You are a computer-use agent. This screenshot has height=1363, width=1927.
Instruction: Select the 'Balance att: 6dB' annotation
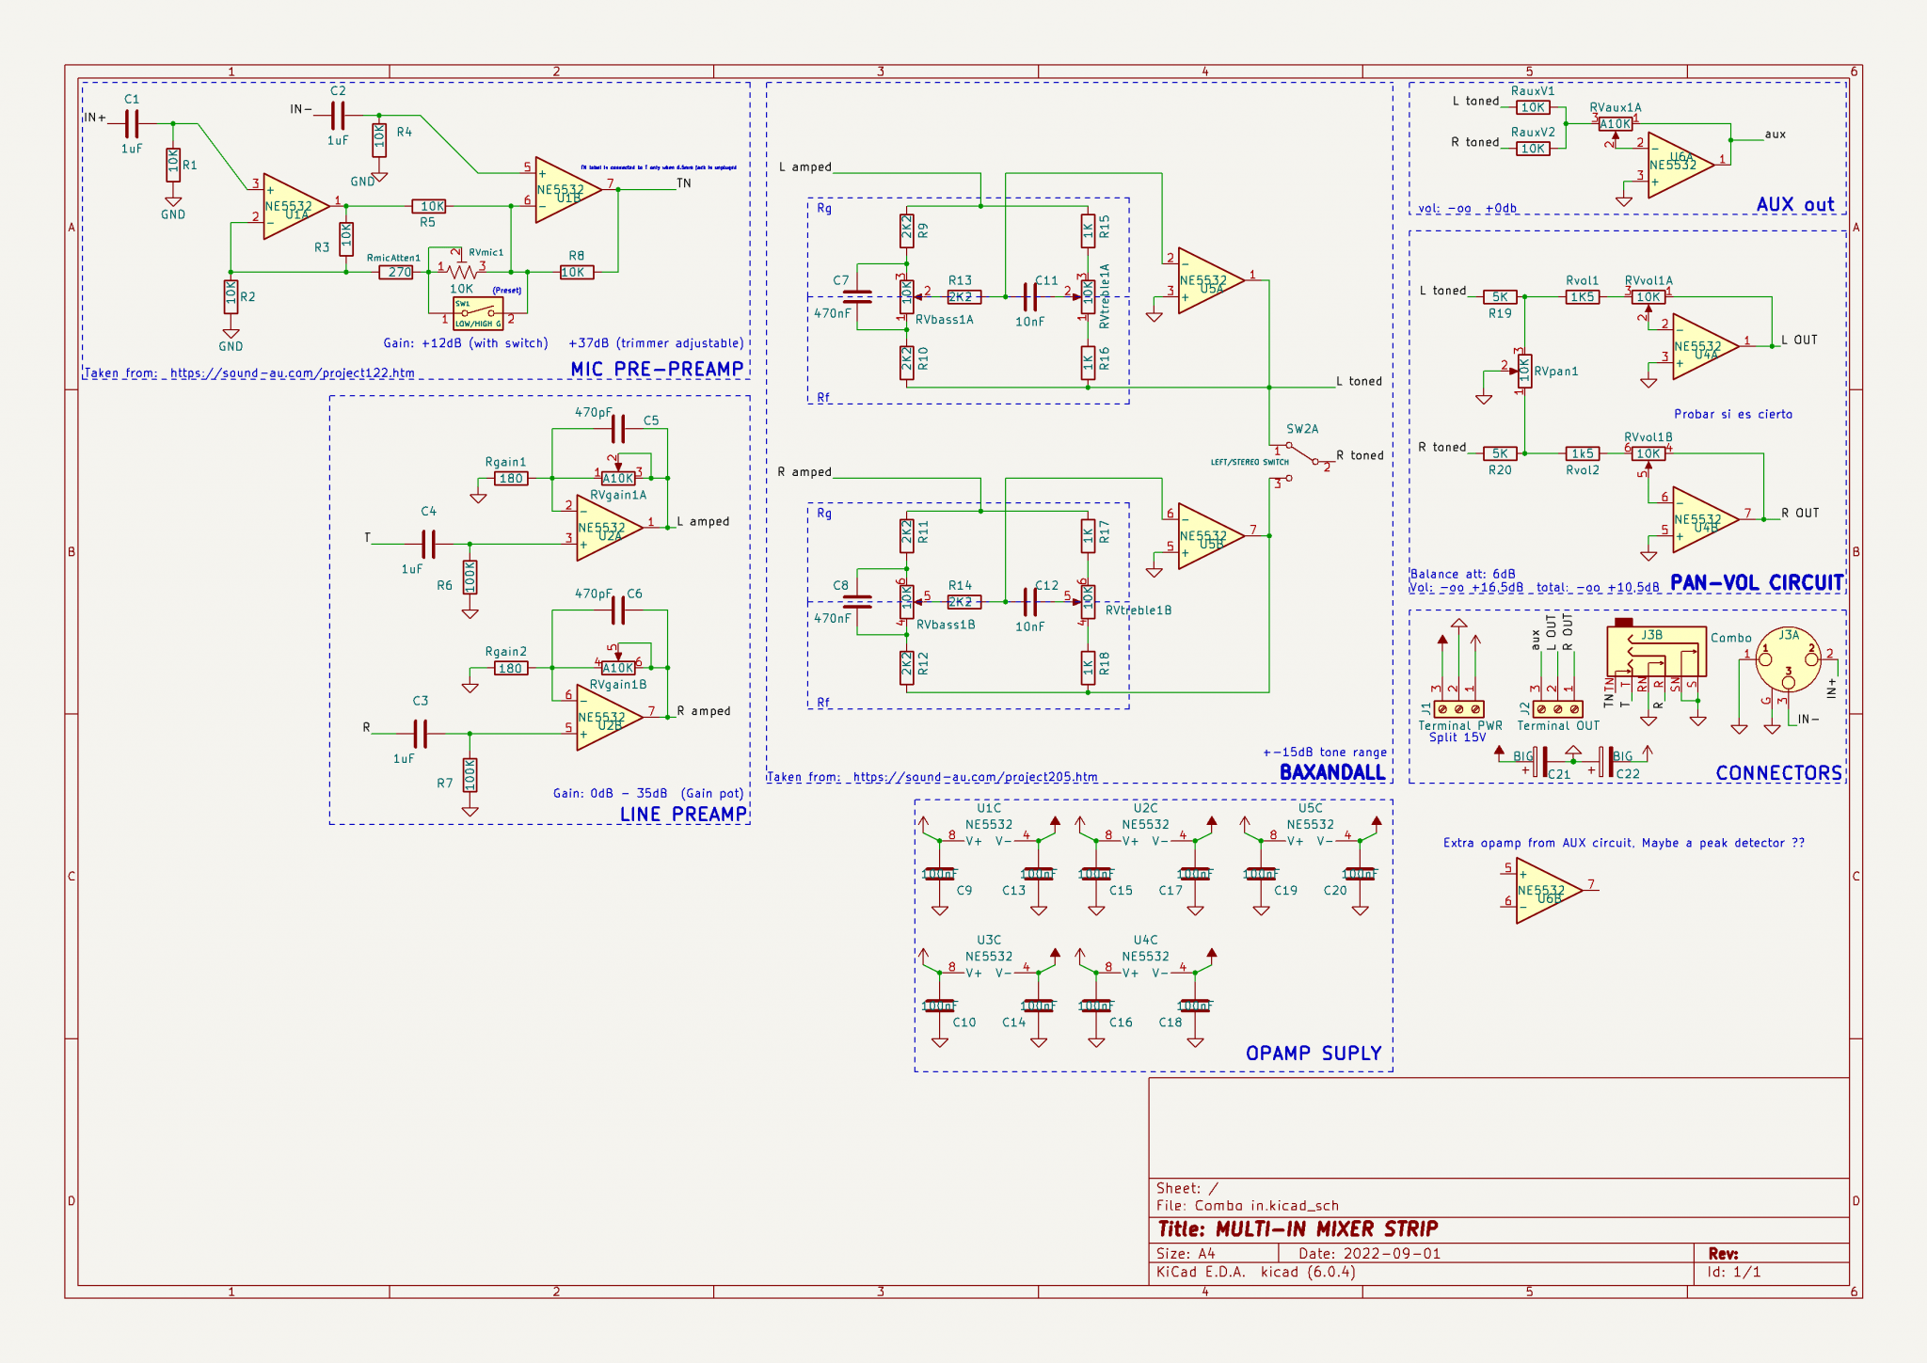[x=1462, y=574]
